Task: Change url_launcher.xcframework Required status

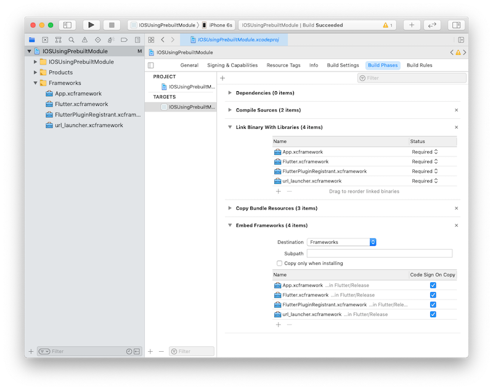Action: pyautogui.click(x=425, y=181)
